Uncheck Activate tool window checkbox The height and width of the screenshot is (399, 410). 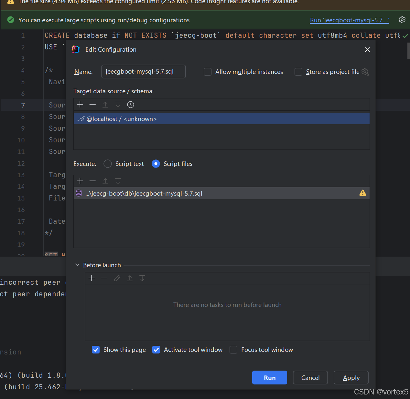pos(156,350)
